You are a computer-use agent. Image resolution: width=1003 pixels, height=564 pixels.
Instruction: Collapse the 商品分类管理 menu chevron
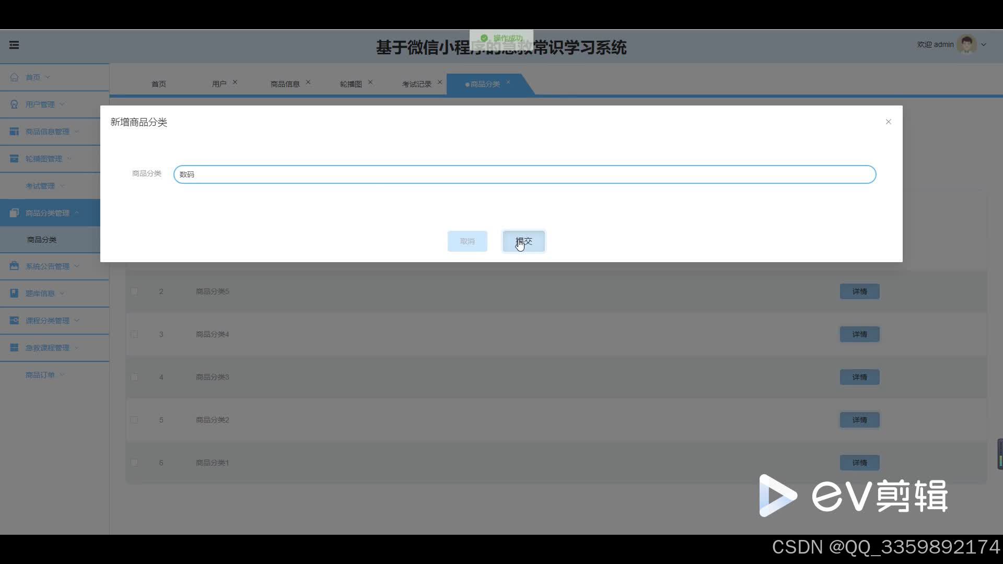click(77, 213)
